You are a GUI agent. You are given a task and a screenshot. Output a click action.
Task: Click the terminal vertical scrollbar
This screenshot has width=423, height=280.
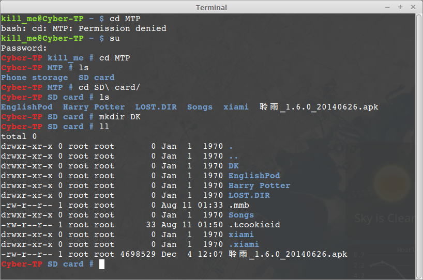tap(418, 146)
